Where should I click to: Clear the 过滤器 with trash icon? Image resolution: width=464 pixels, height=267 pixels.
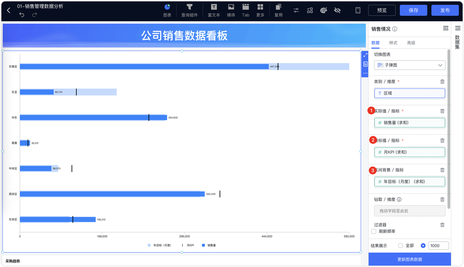(442, 225)
